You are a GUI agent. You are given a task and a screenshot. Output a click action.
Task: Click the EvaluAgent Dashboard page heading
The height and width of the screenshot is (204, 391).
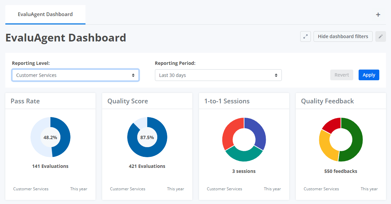[66, 38]
